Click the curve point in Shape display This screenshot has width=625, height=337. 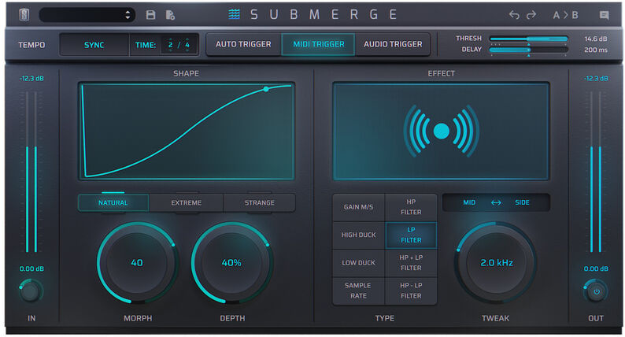[266, 89]
